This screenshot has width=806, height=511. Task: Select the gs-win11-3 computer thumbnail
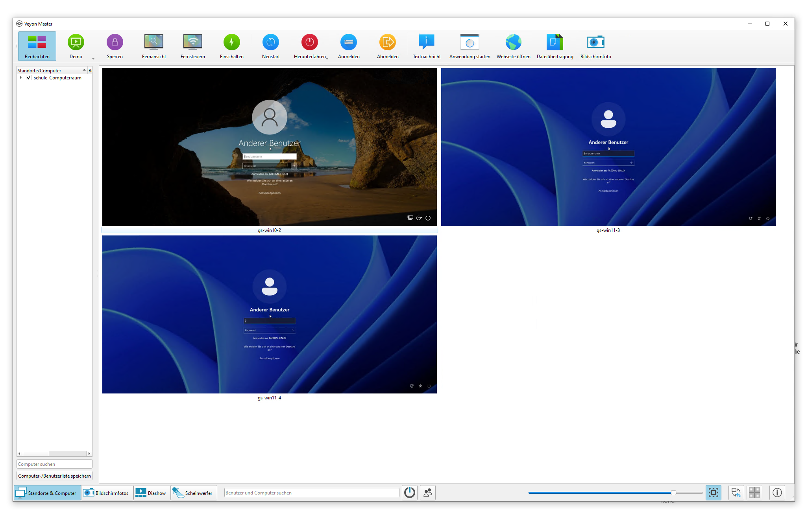(x=608, y=147)
